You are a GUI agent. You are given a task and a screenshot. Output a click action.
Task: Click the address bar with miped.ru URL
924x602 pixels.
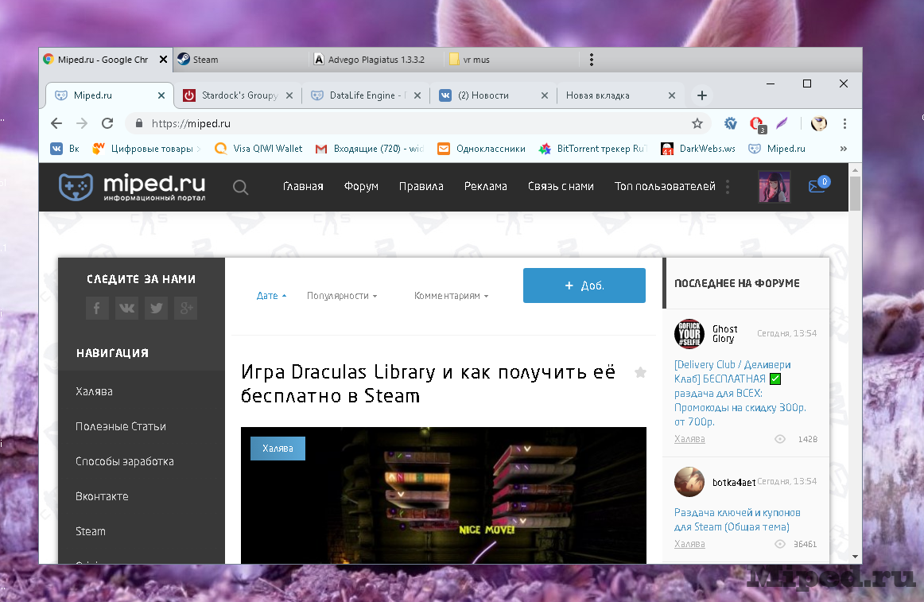point(398,123)
